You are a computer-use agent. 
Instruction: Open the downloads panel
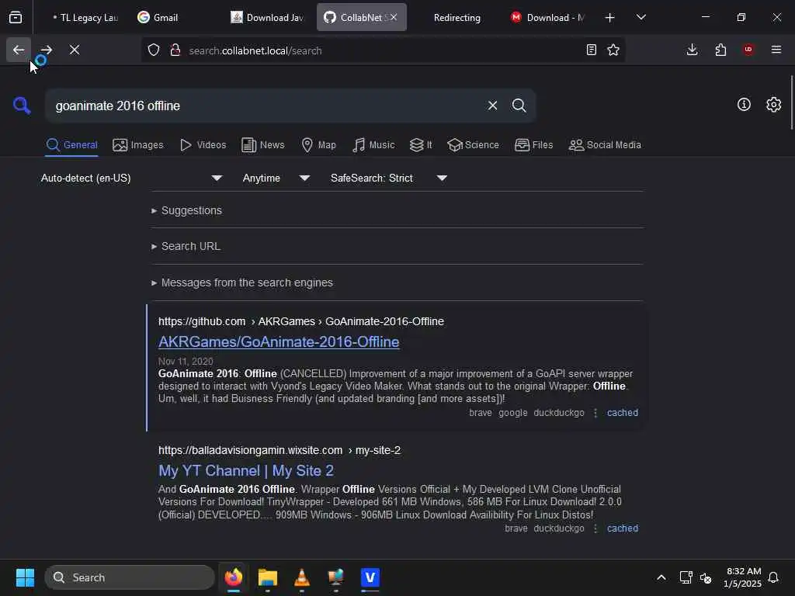[x=692, y=50]
